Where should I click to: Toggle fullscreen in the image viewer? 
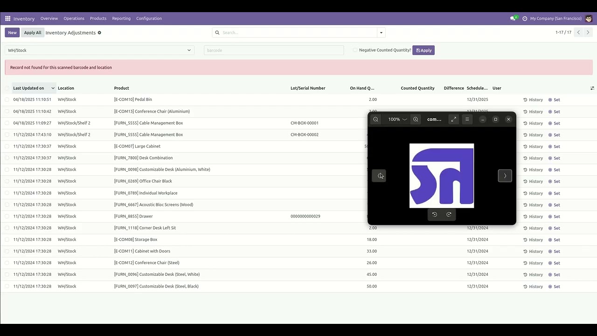pos(454,119)
